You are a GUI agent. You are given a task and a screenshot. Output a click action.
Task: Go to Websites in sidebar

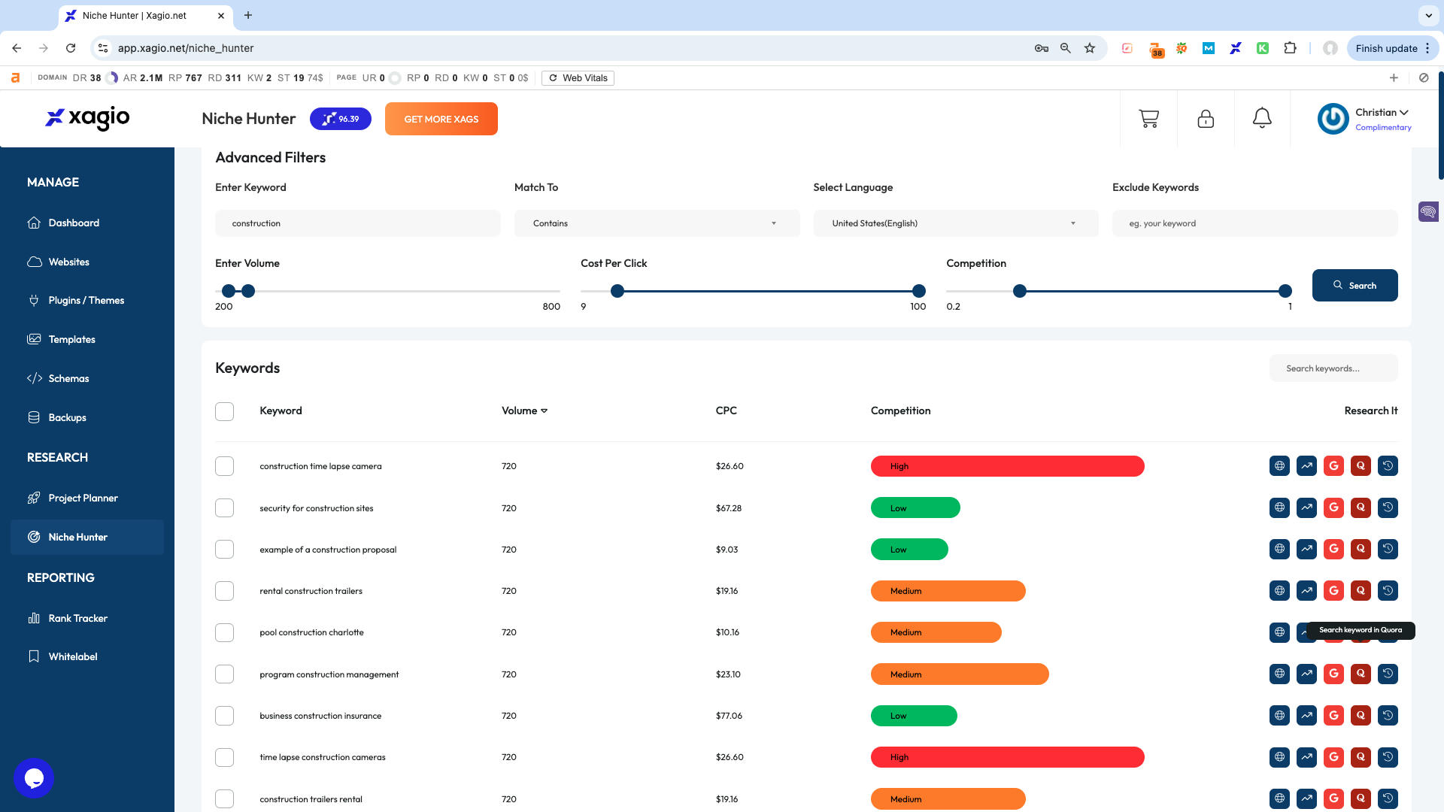[68, 262]
